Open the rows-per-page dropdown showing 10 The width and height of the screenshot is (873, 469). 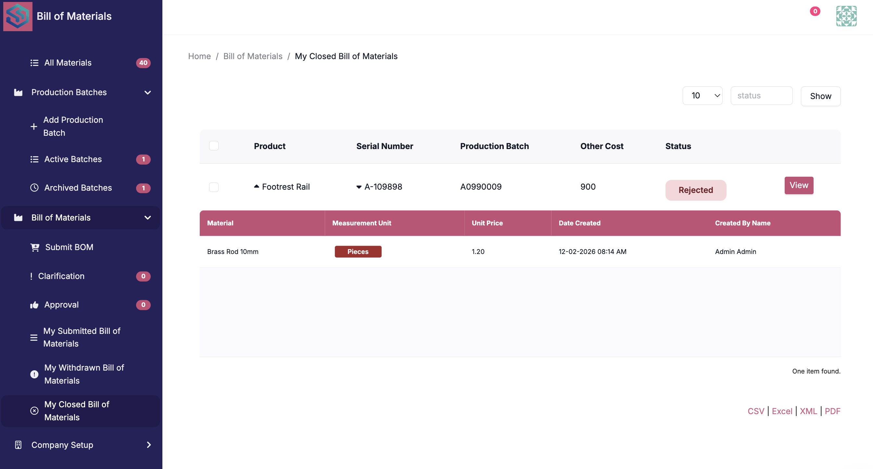coord(702,96)
